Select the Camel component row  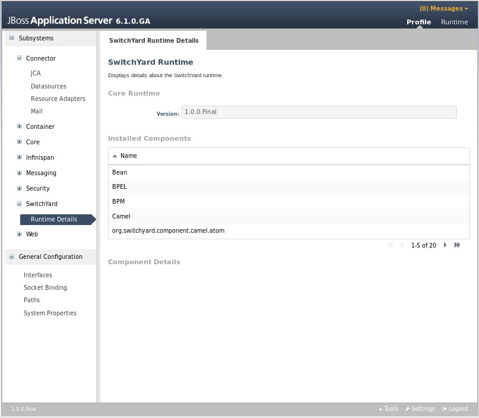pyautogui.click(x=288, y=216)
